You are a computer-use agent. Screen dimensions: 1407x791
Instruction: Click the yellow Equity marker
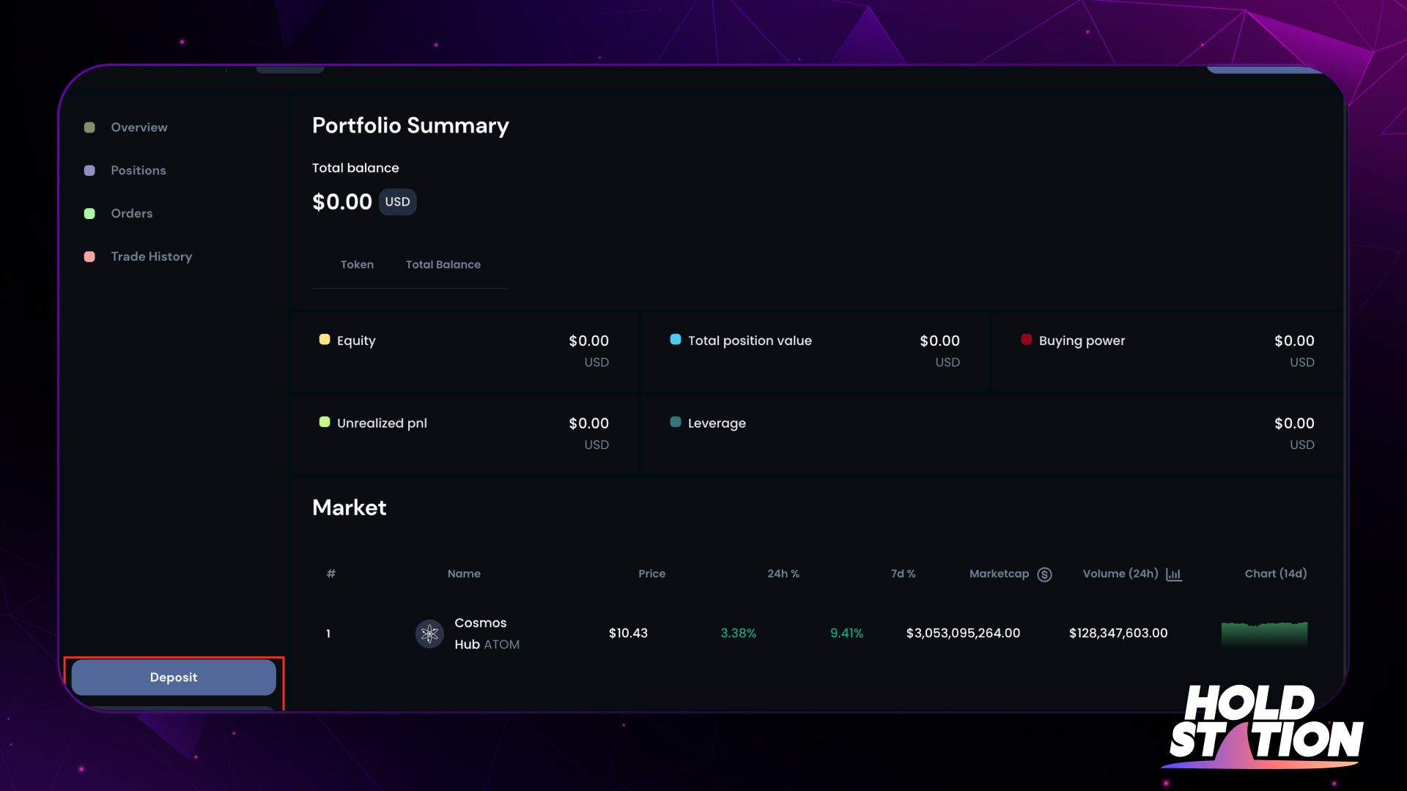(325, 339)
